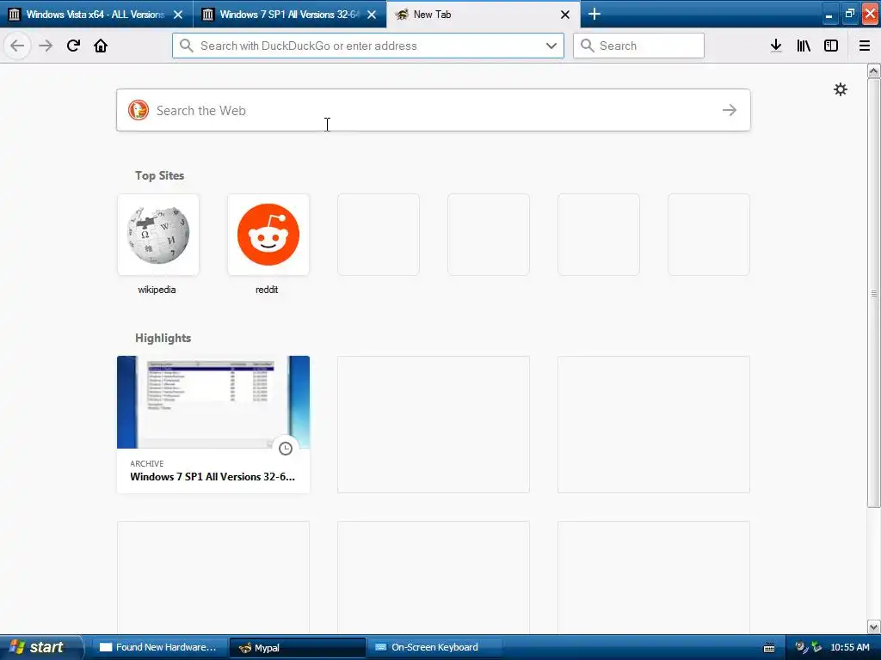
Task: Click the reddit label text
Action: (267, 290)
